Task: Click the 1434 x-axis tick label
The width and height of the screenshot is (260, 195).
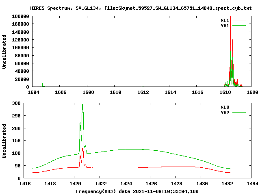Action: pos(252,184)
